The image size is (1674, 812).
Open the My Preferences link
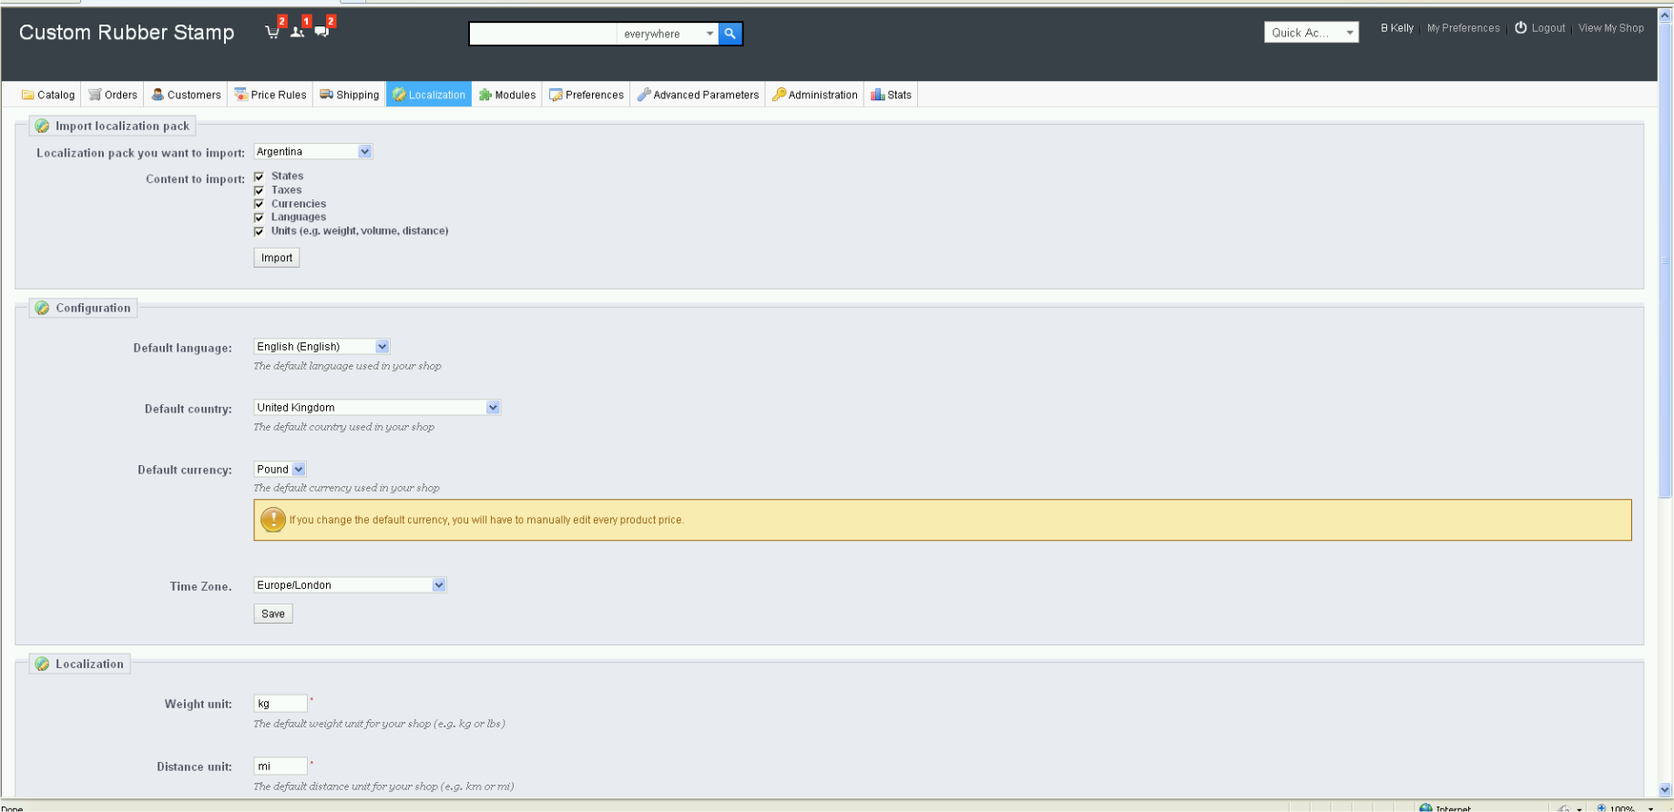pos(1463,28)
